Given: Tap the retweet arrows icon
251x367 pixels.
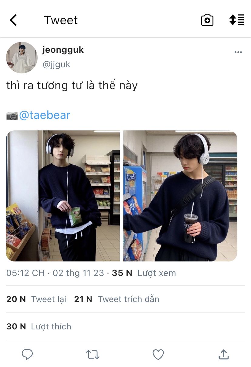Looking at the screenshot, I should pos(93,354).
